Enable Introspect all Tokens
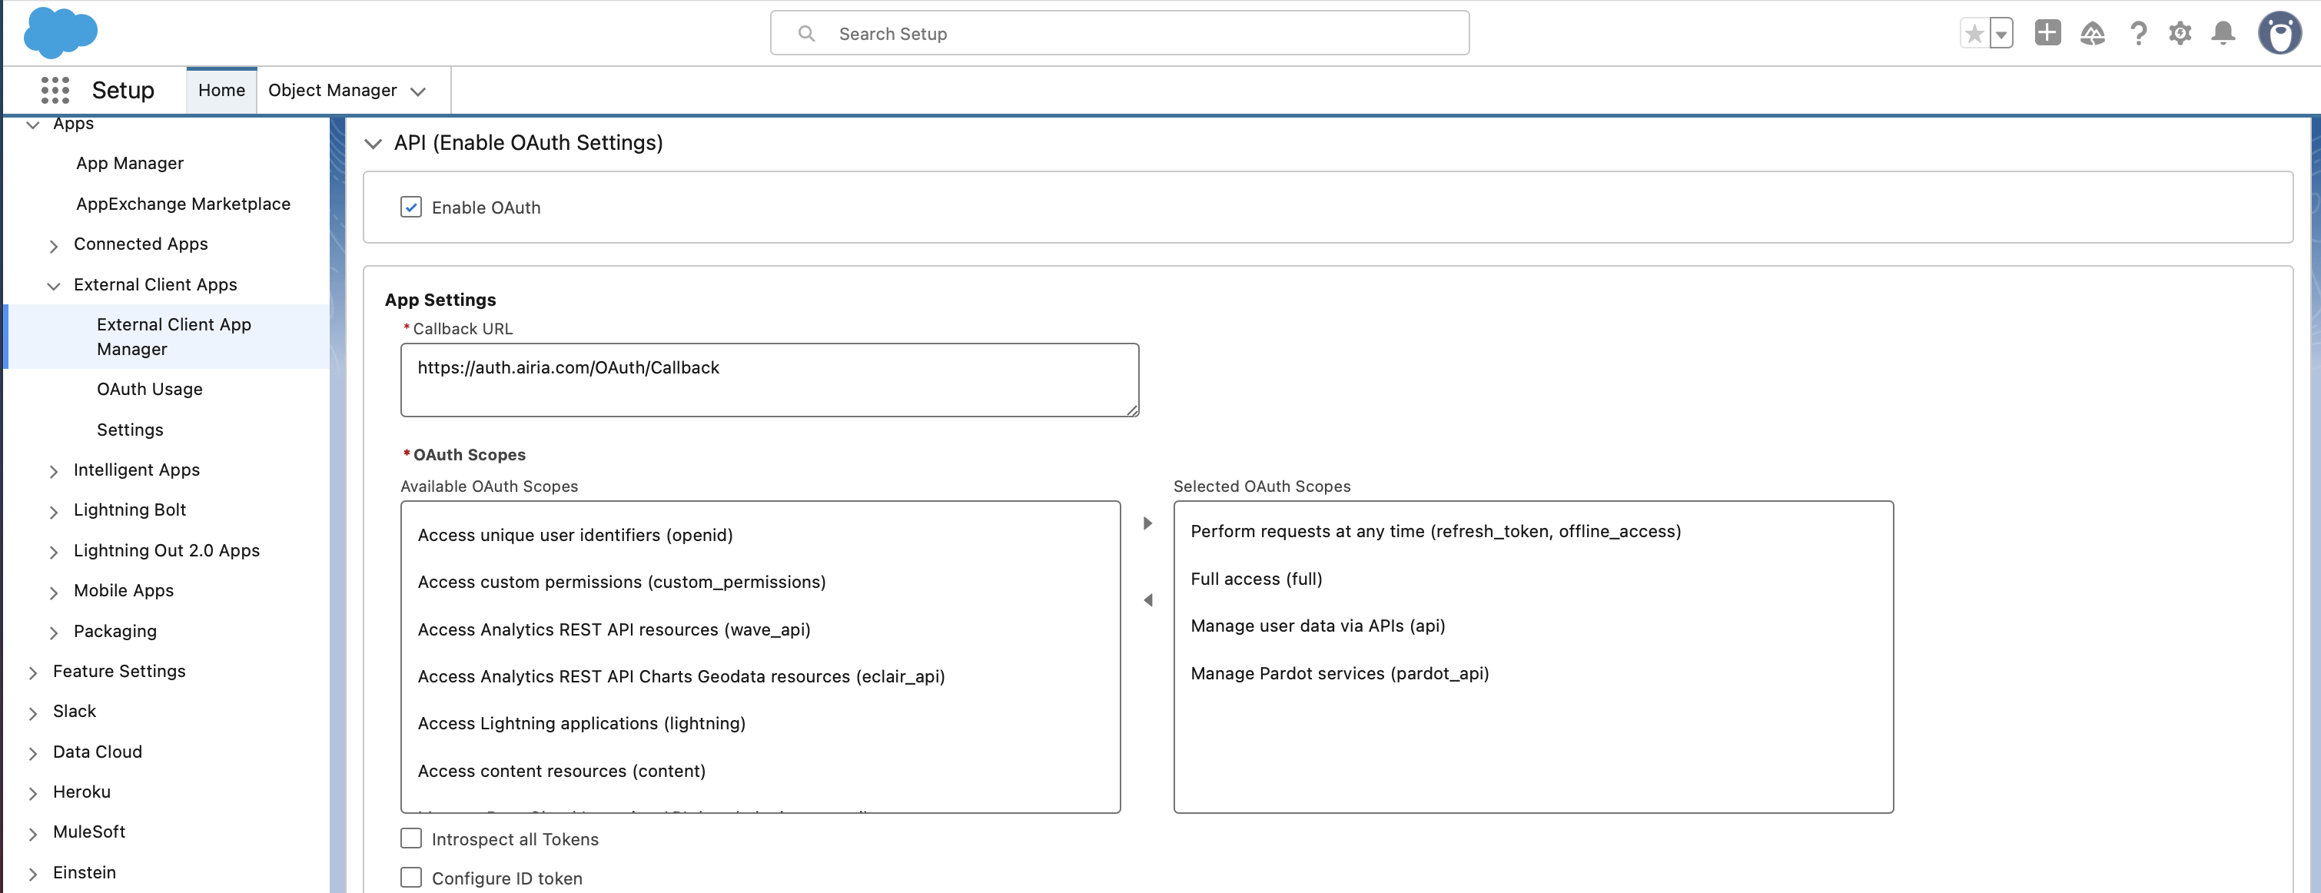The image size is (2321, 893). click(411, 838)
